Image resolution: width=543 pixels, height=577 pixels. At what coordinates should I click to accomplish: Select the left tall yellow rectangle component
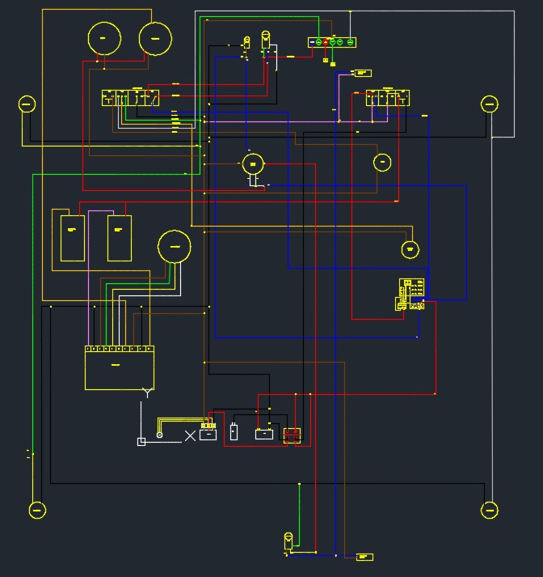pos(72,237)
